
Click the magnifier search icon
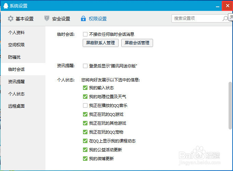[225, 18]
